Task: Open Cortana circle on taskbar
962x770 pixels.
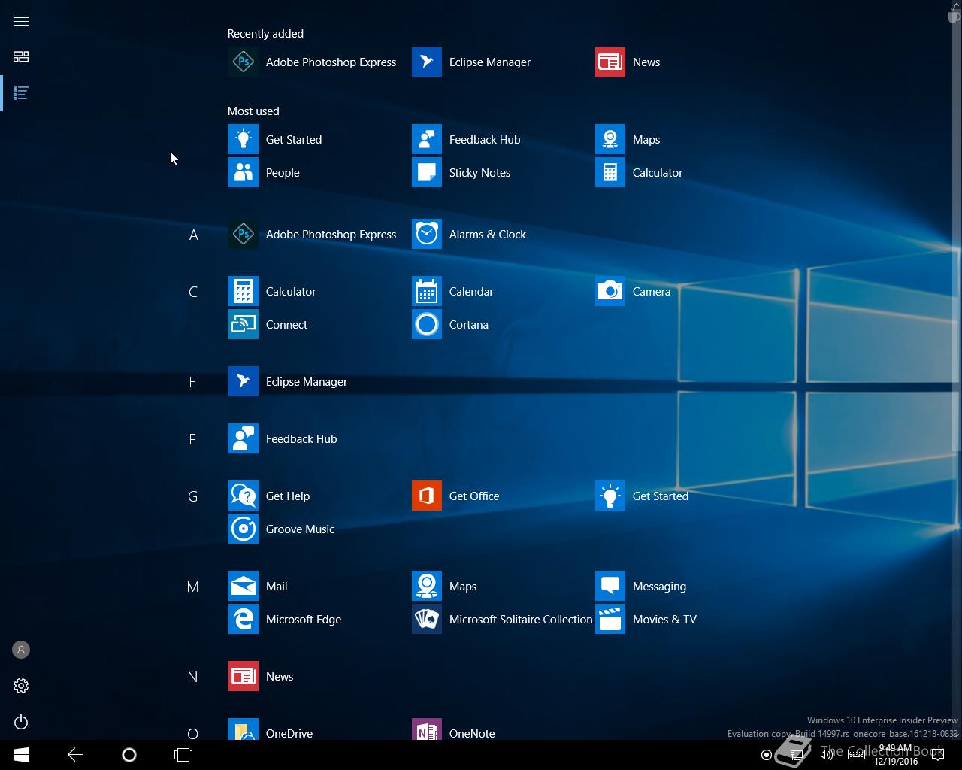Action: 129,755
